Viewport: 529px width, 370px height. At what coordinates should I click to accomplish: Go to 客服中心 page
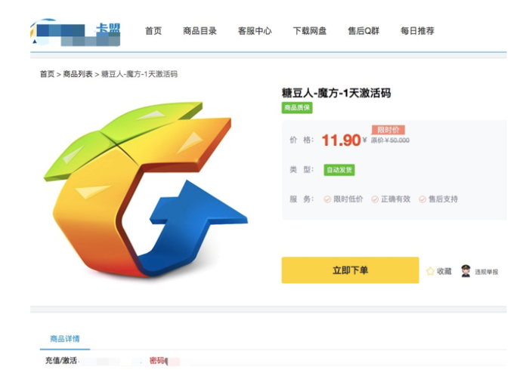pyautogui.click(x=255, y=31)
